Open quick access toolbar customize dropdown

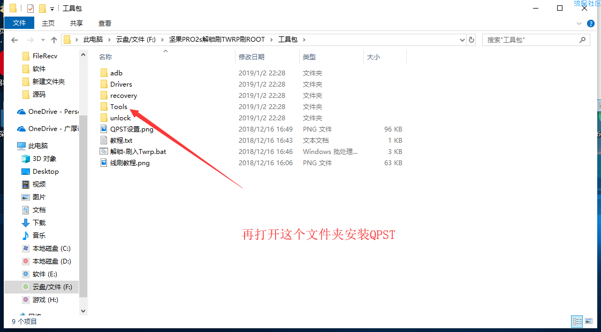pyautogui.click(x=52, y=9)
